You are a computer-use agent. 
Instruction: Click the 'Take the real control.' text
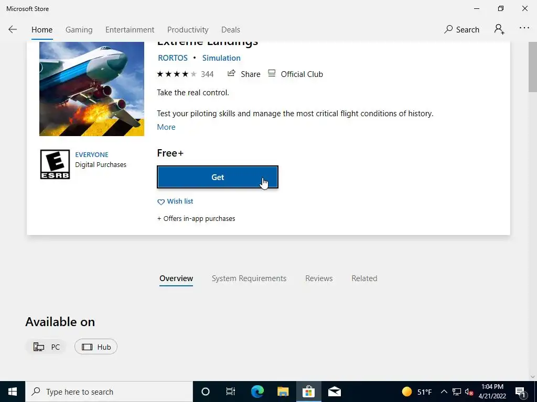[x=193, y=93]
